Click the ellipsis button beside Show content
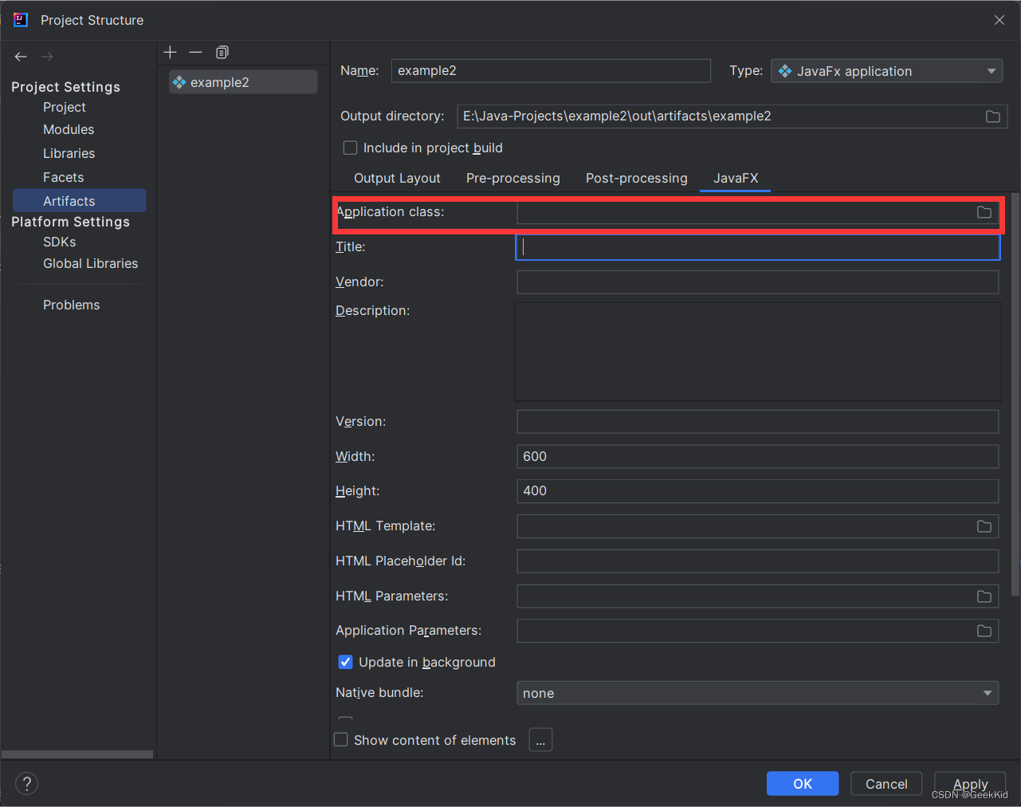Viewport: 1021px width, 807px height. [540, 740]
